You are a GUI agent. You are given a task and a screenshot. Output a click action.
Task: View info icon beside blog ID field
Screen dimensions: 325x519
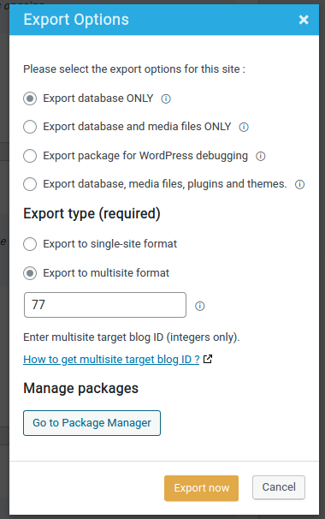(x=199, y=306)
